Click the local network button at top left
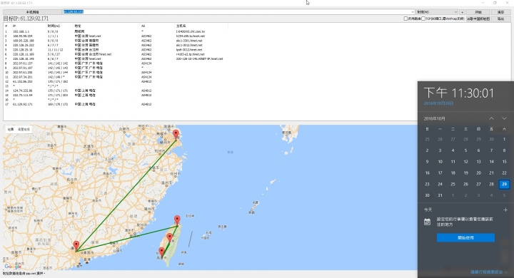Screen dimensions: 514x278 [x=32, y=12]
